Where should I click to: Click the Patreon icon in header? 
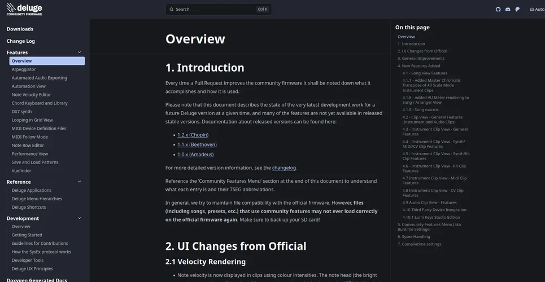point(517,9)
